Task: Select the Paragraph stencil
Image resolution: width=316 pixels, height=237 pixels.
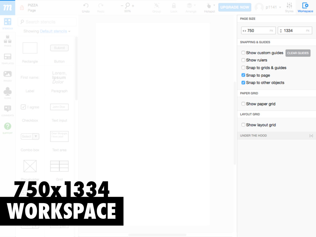Action: [59, 83]
